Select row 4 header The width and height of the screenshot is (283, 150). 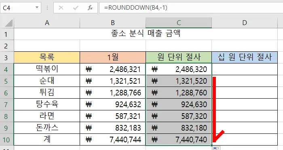7,69
